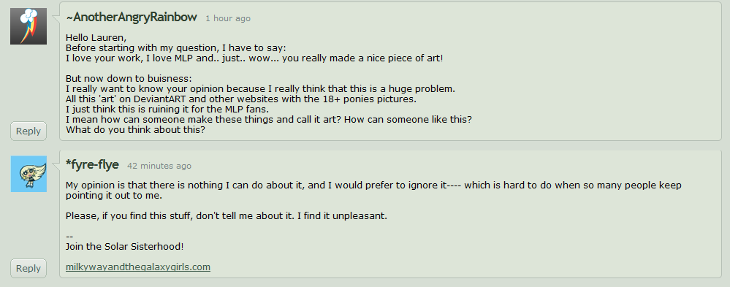The height and width of the screenshot is (287, 730).
Task: Open AnotherAngryRainbow's rainbow lightning avatar
Action: coord(28,26)
